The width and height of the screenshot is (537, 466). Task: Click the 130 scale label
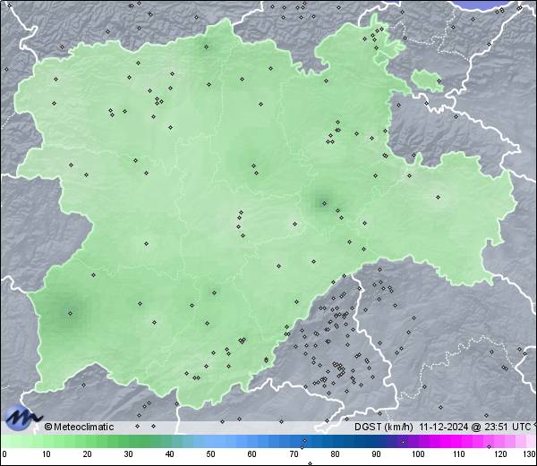(530, 454)
